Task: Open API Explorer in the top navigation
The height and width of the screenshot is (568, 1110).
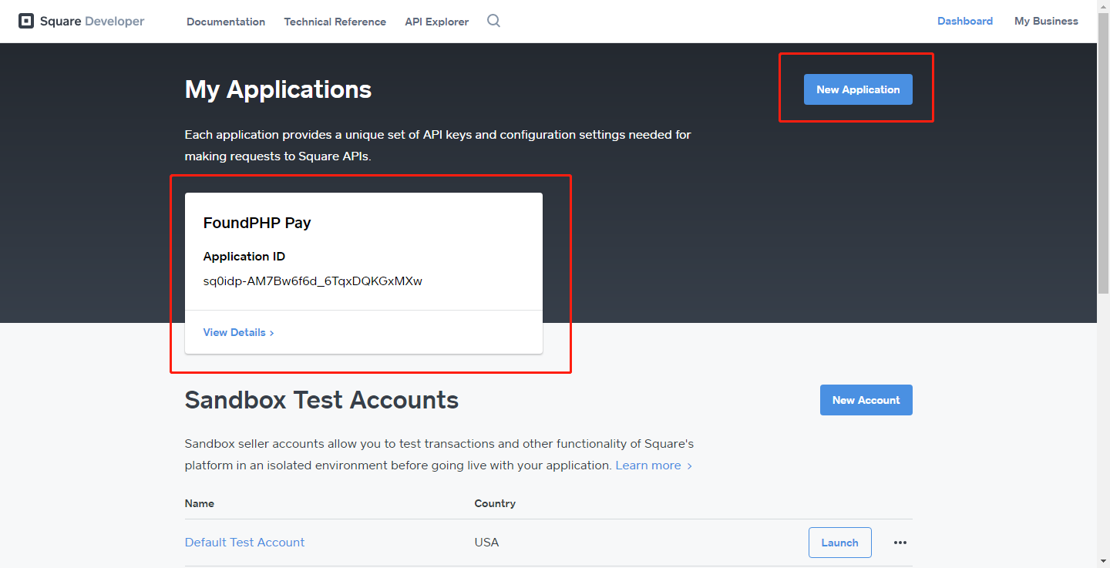Action: tap(436, 22)
